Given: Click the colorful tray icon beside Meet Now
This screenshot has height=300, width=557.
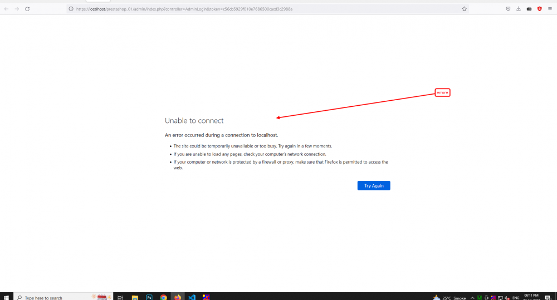Looking at the screenshot, I should (494, 298).
